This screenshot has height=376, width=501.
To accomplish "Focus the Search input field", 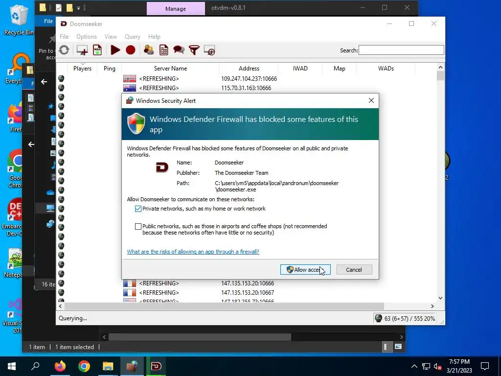I will (x=401, y=50).
